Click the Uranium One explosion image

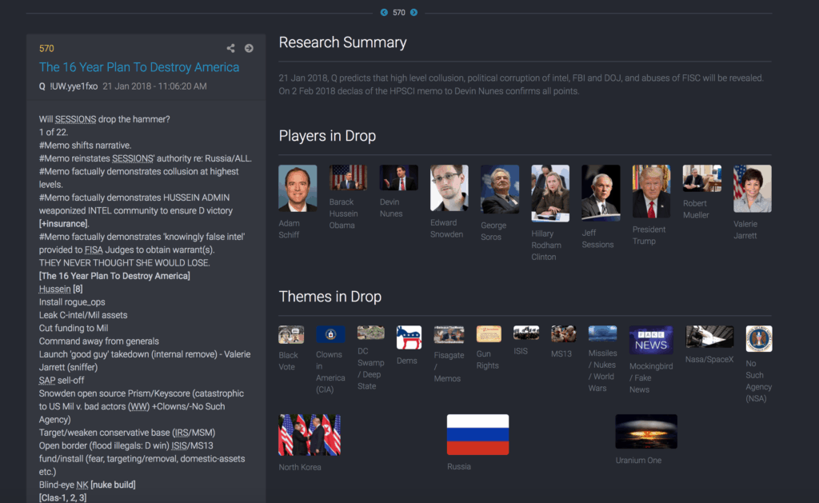[x=645, y=431]
